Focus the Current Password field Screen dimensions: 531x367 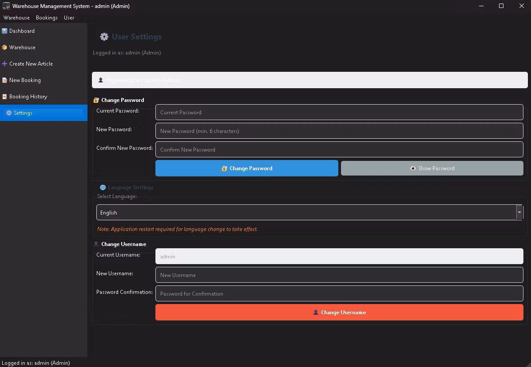pos(339,113)
